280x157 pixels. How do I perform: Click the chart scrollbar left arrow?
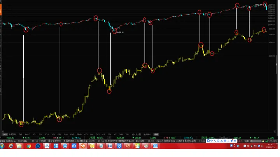(3, 131)
